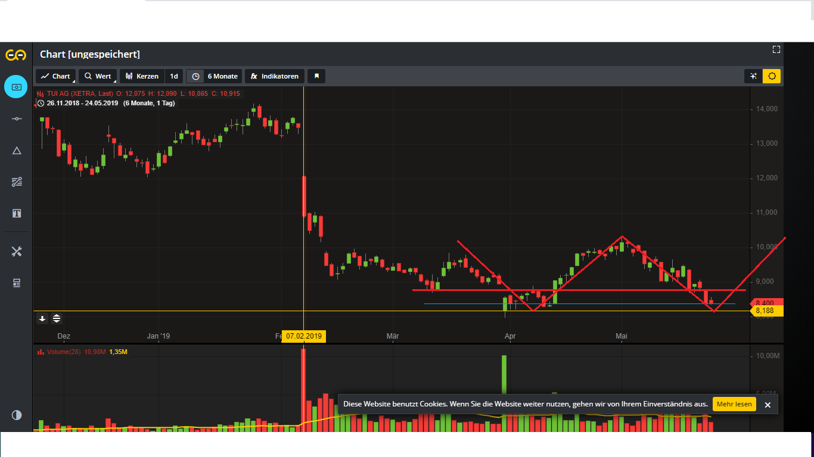Click the 'Chart [ungespeichert]' title
The width and height of the screenshot is (814, 457).
click(x=90, y=55)
